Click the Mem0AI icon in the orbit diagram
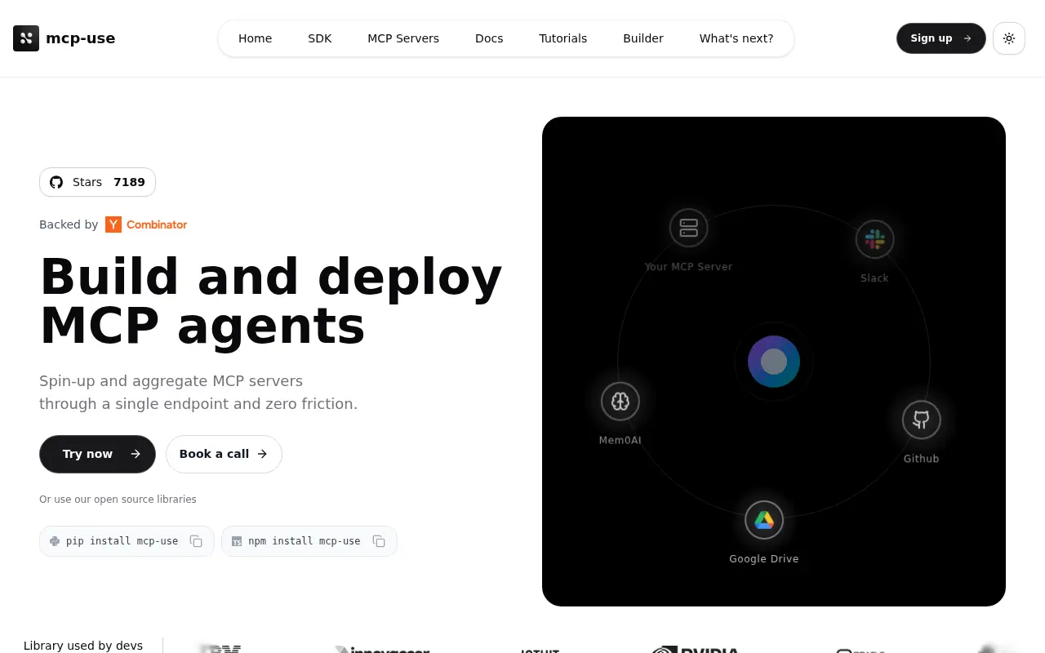The image size is (1045, 653). [x=620, y=401]
